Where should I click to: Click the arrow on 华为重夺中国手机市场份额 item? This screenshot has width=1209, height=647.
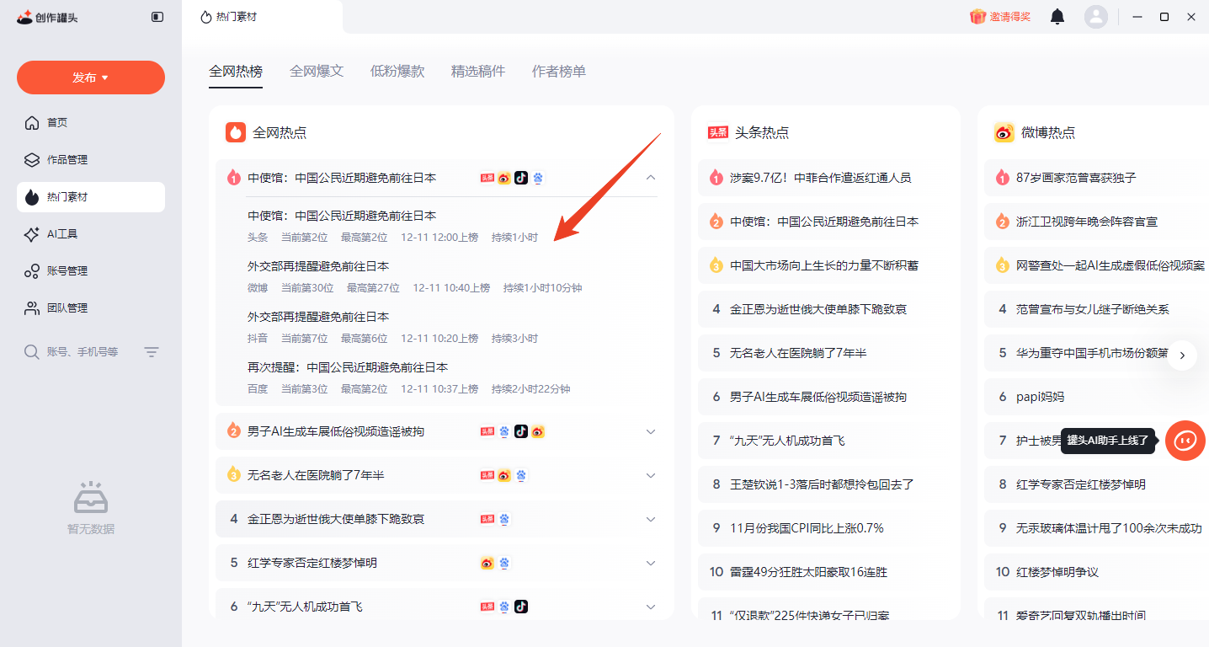pyautogui.click(x=1182, y=356)
